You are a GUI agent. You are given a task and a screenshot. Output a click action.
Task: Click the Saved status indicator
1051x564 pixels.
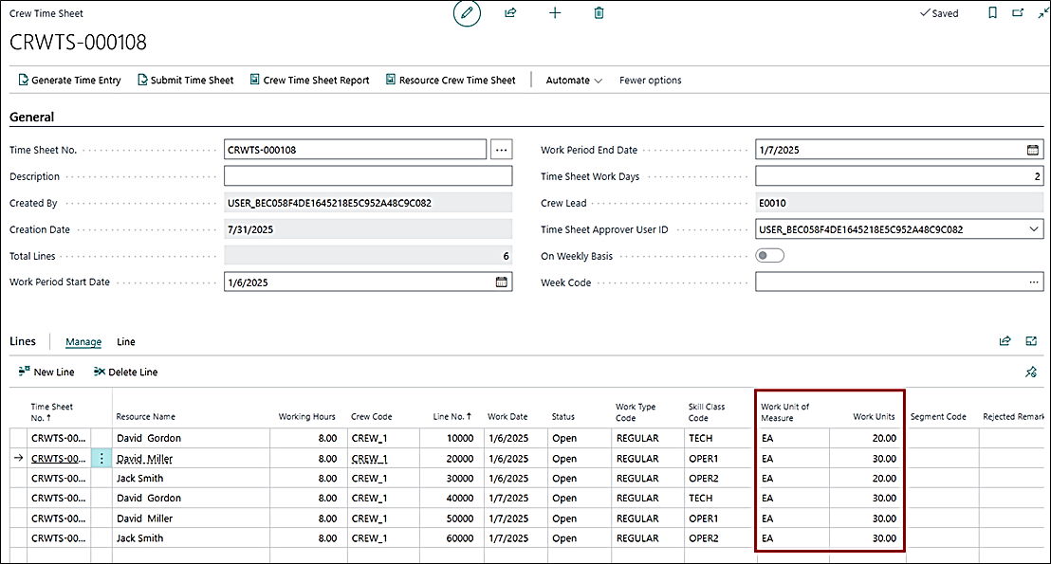pyautogui.click(x=939, y=13)
